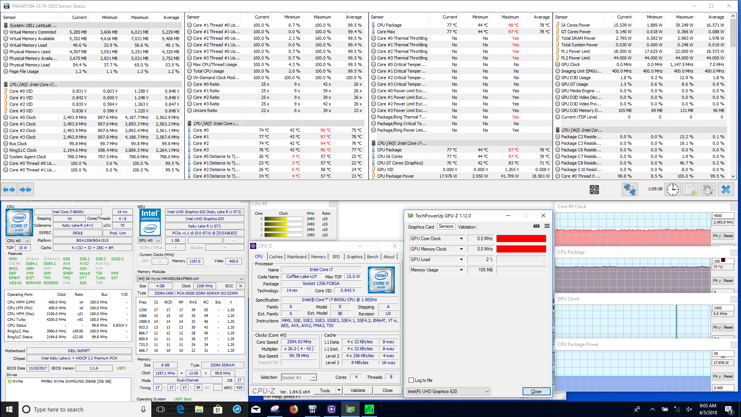Click the CPU-Z Validate button
741x417 pixels.
tap(358, 390)
